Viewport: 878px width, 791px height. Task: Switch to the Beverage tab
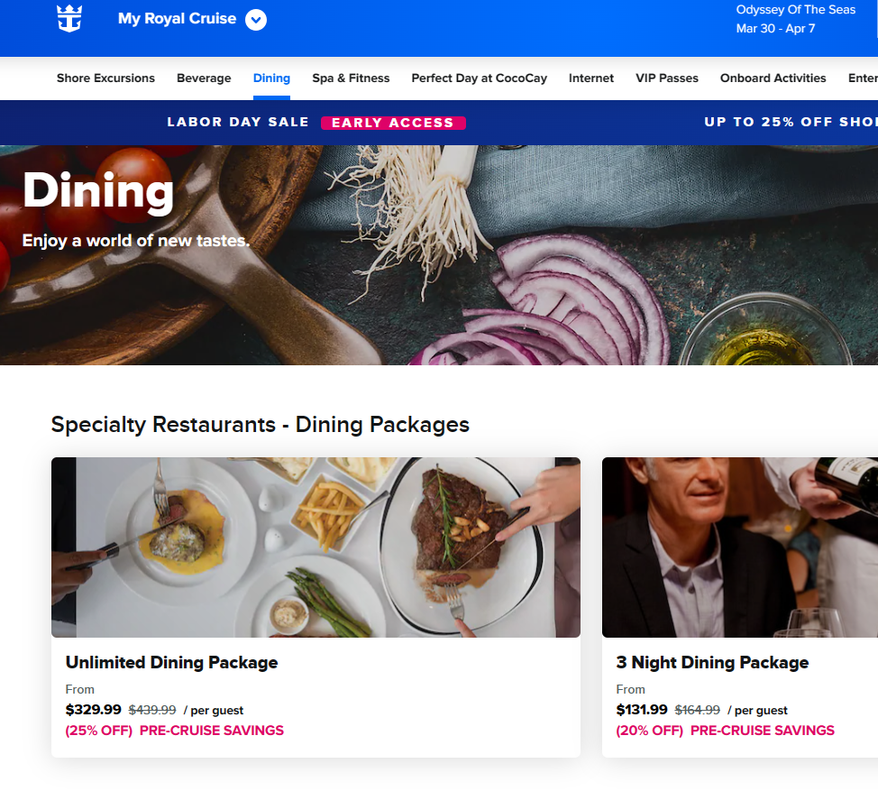pos(204,78)
